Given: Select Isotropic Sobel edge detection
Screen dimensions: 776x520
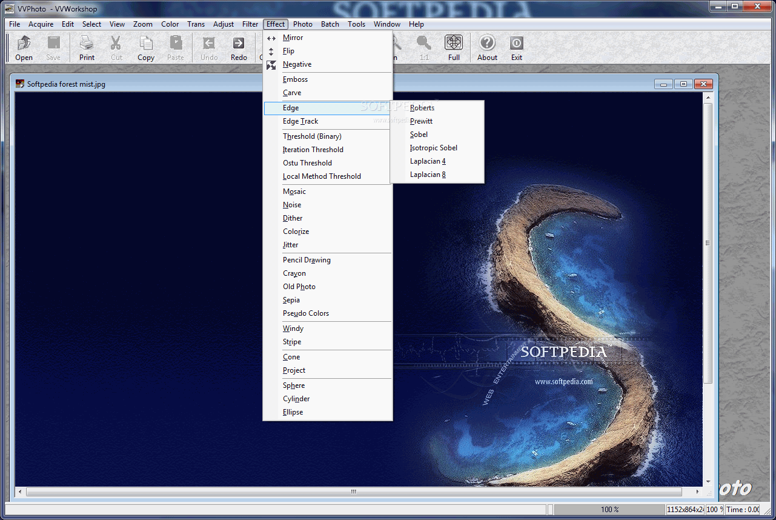Looking at the screenshot, I should pyautogui.click(x=437, y=148).
